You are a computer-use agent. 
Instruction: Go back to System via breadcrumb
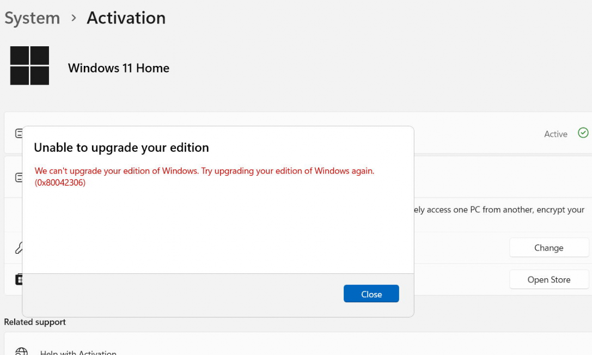tap(32, 18)
